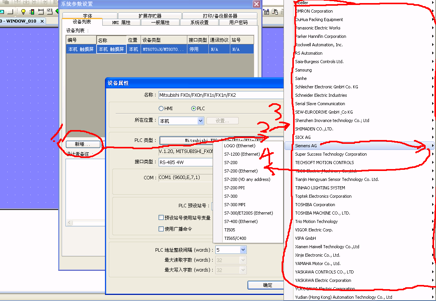Close the WINDOW_010 tab with its X
This screenshot has height=301, width=436.
(42, 21)
